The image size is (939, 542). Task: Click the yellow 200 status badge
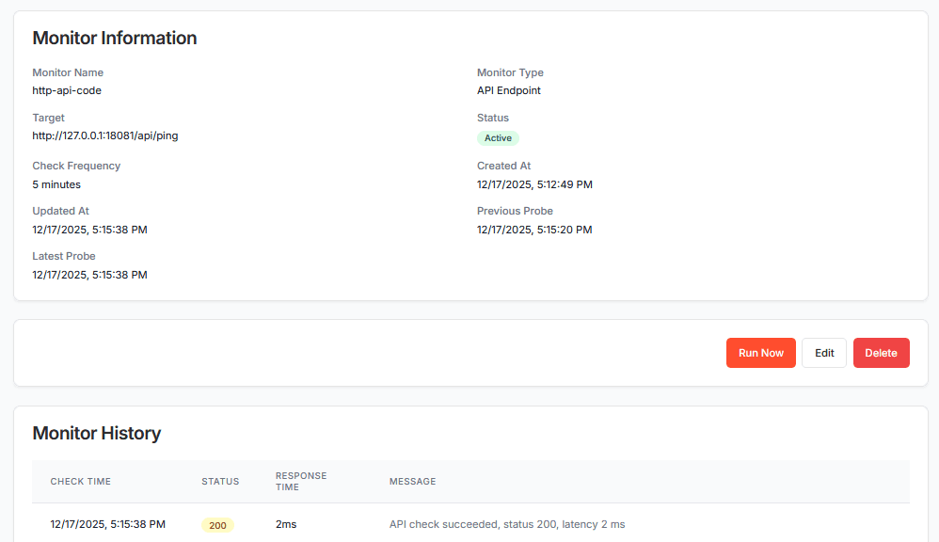[217, 525]
